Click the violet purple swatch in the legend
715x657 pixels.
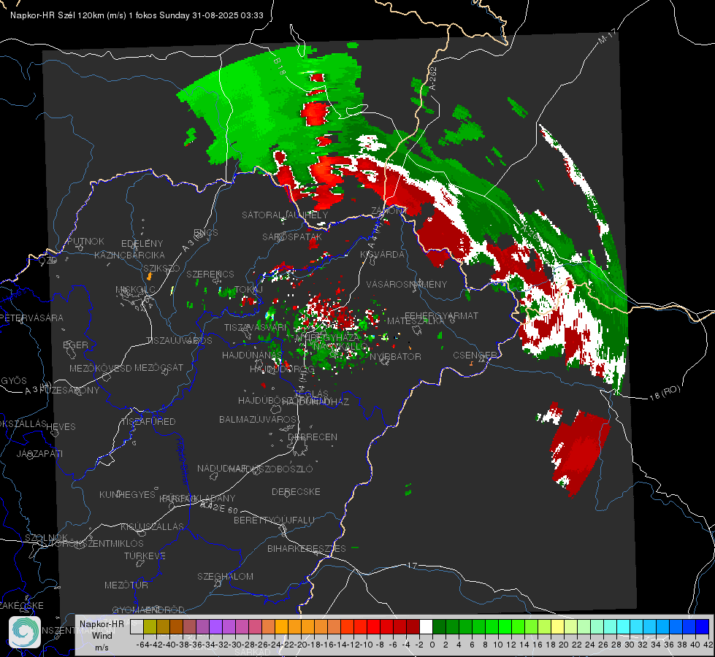pos(215,626)
